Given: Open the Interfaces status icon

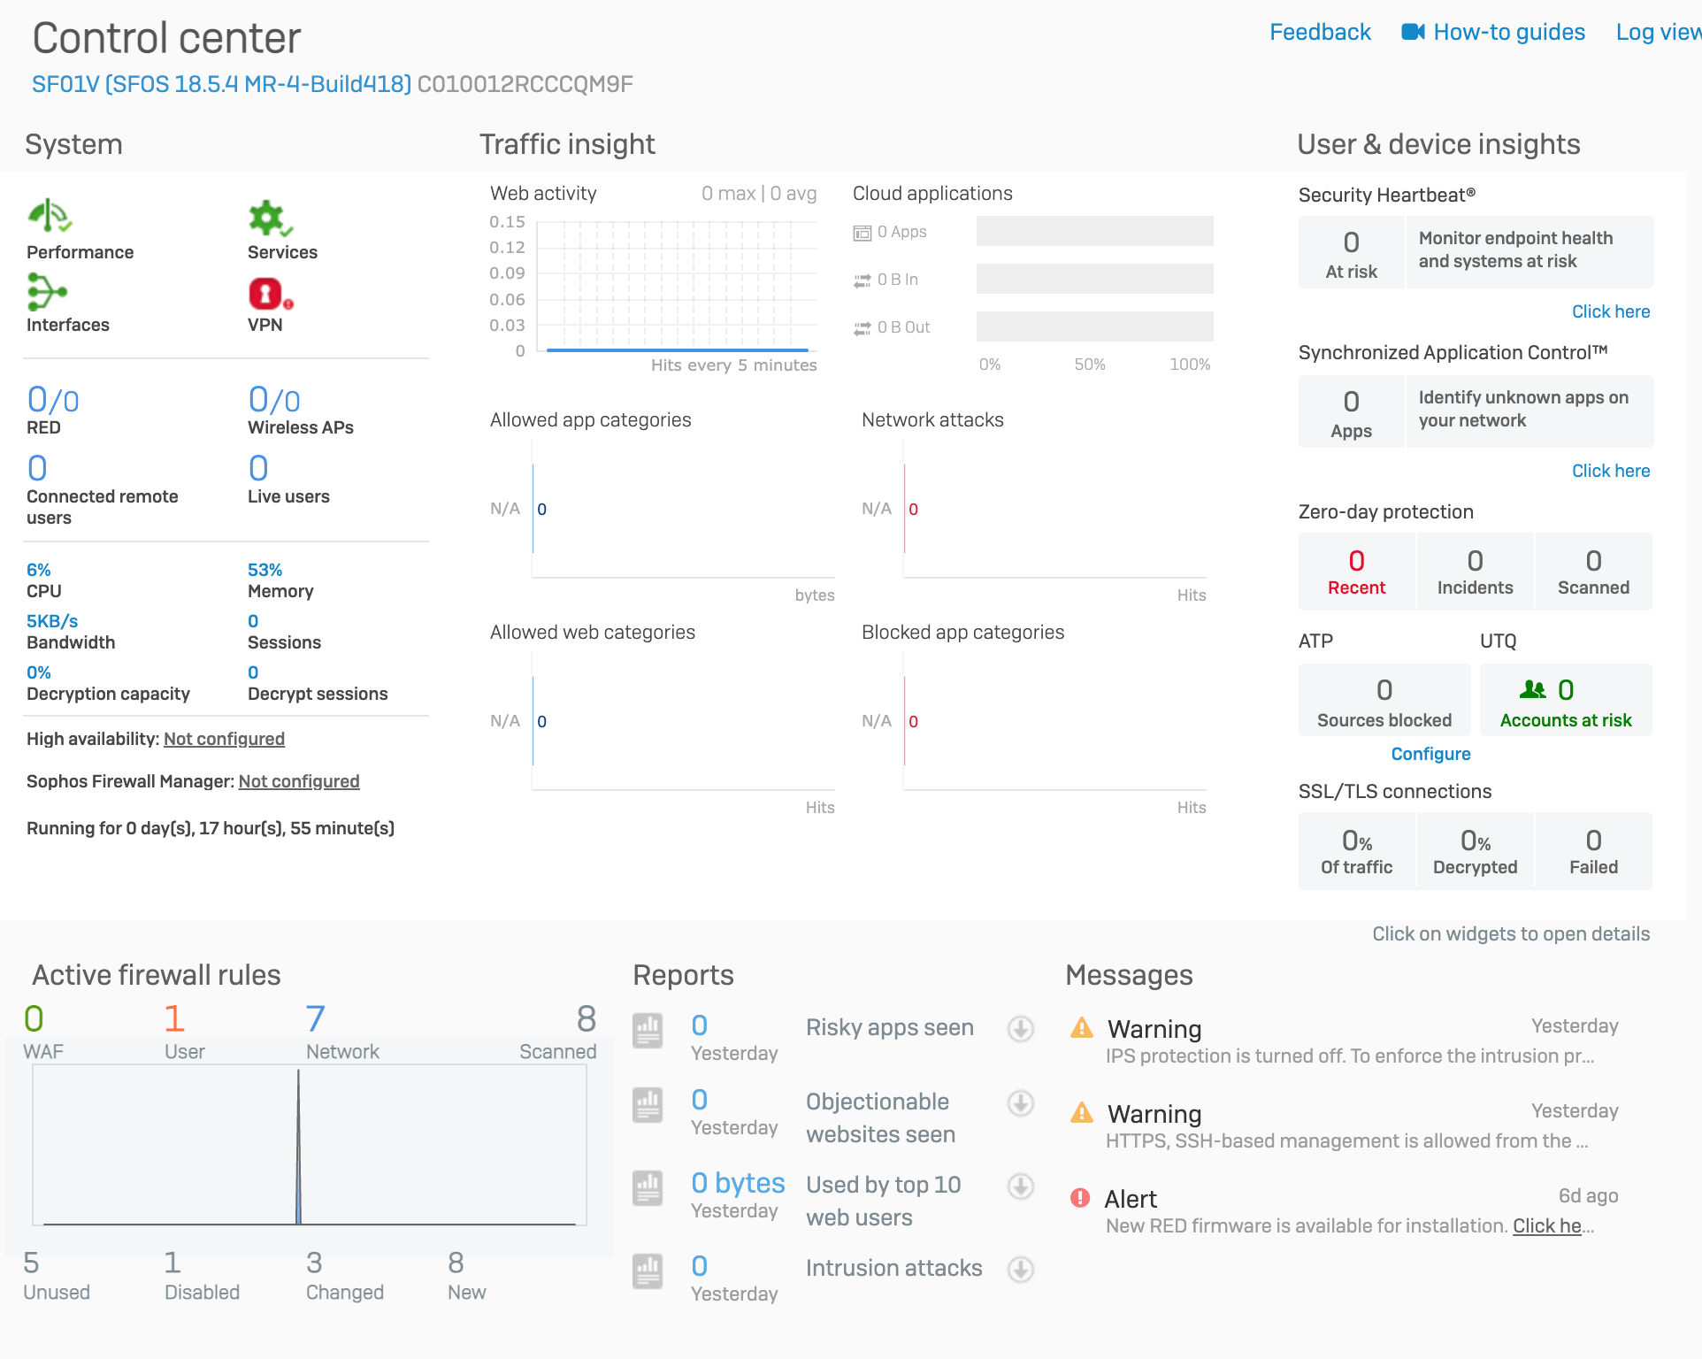Looking at the screenshot, I should pos(46,291).
